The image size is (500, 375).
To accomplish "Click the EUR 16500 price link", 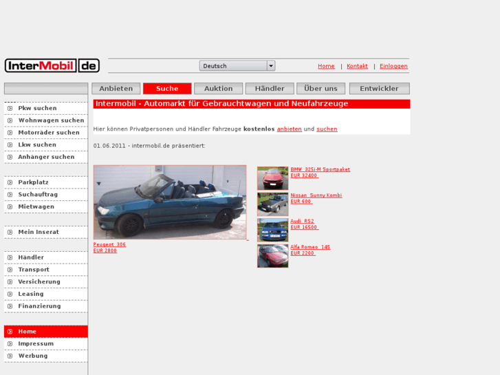I will (304, 227).
